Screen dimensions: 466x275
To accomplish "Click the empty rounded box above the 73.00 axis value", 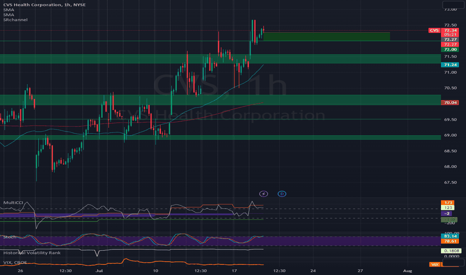I will click(453, 4).
